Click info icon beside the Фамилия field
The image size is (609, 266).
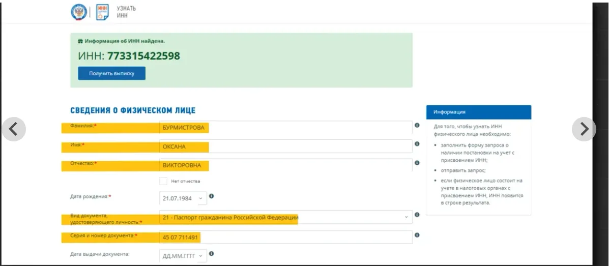coord(417,125)
